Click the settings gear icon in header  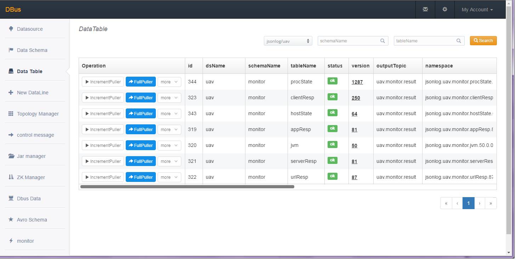pyautogui.click(x=445, y=10)
